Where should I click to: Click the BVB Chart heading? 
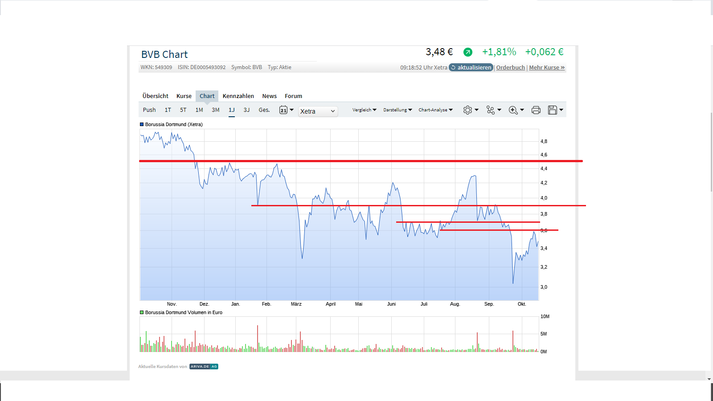[x=164, y=54]
